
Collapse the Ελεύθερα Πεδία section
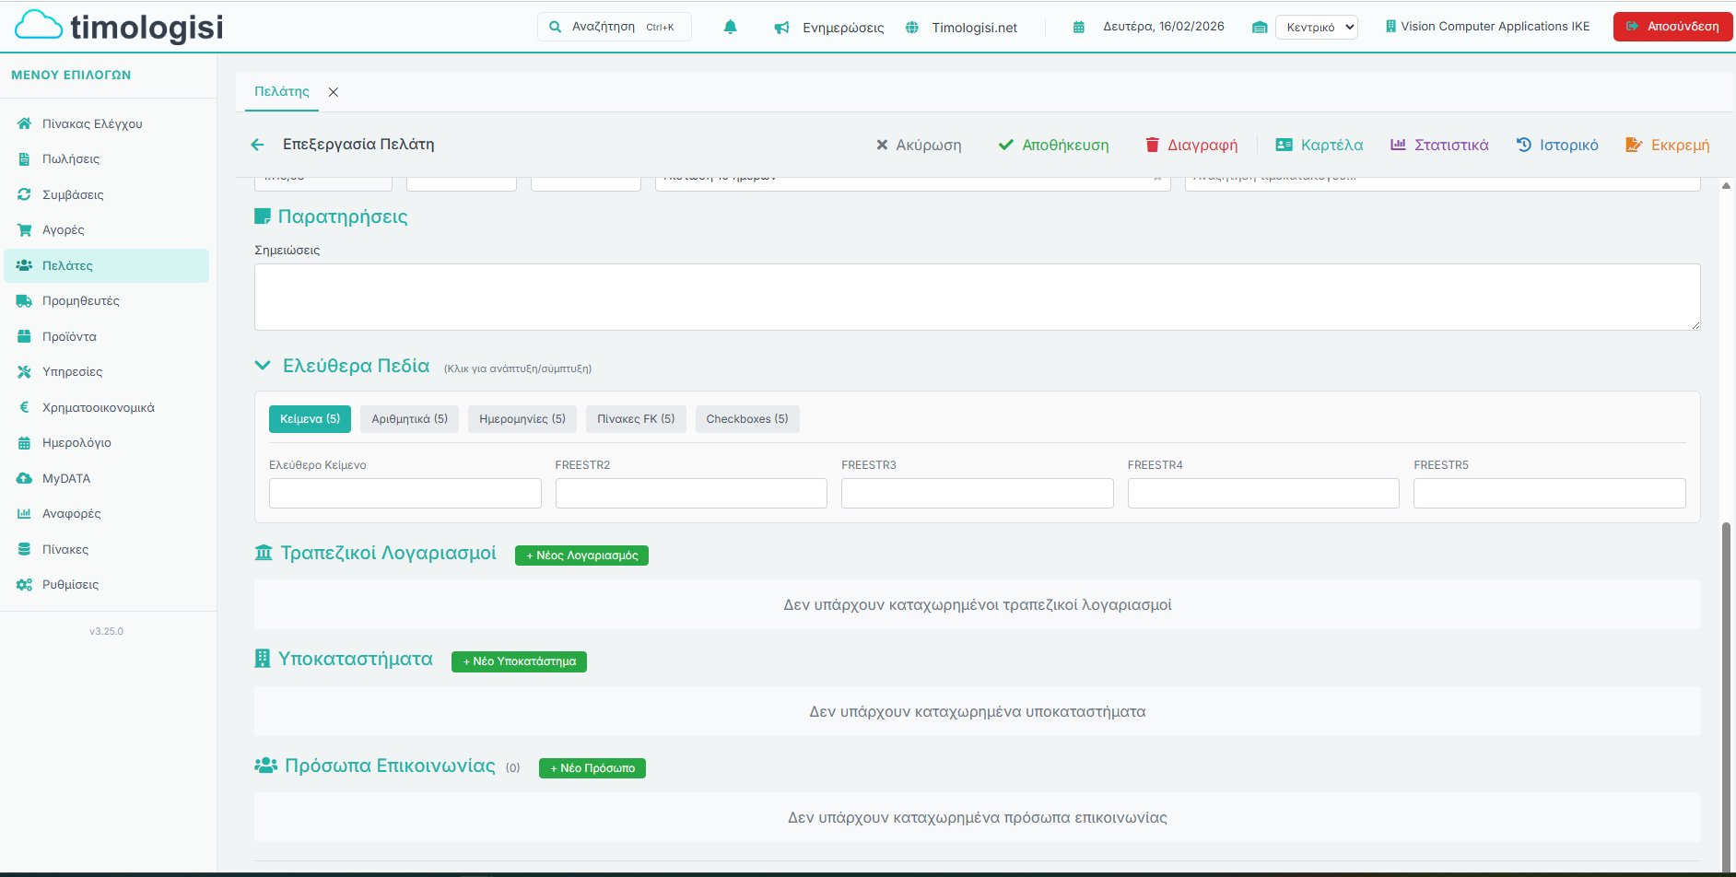[263, 366]
